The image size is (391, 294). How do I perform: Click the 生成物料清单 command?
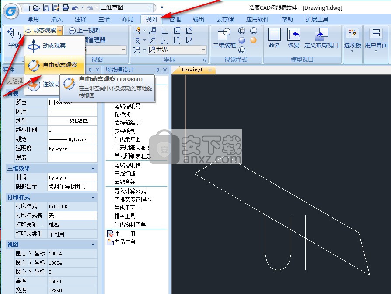click(x=130, y=225)
